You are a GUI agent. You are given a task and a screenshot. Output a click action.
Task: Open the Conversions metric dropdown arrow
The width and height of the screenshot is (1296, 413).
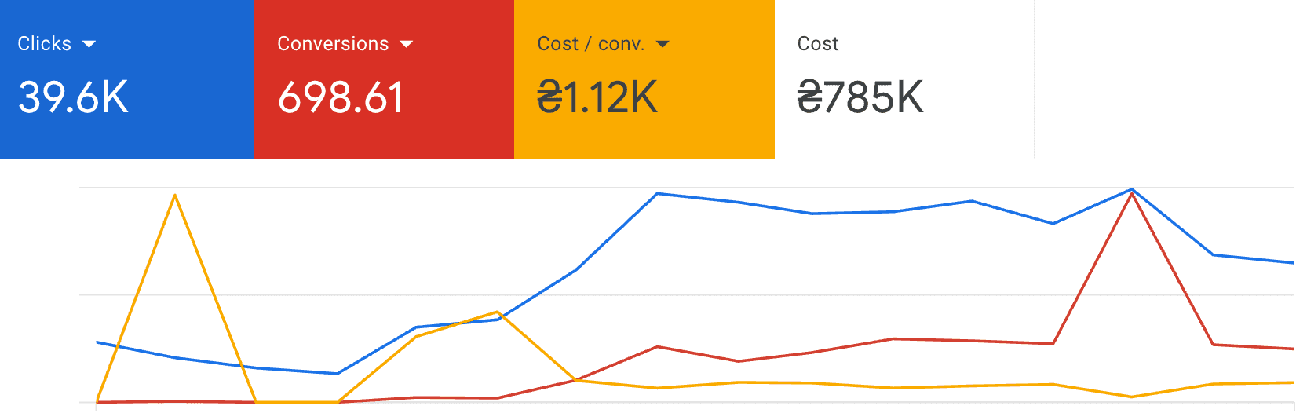pos(406,44)
